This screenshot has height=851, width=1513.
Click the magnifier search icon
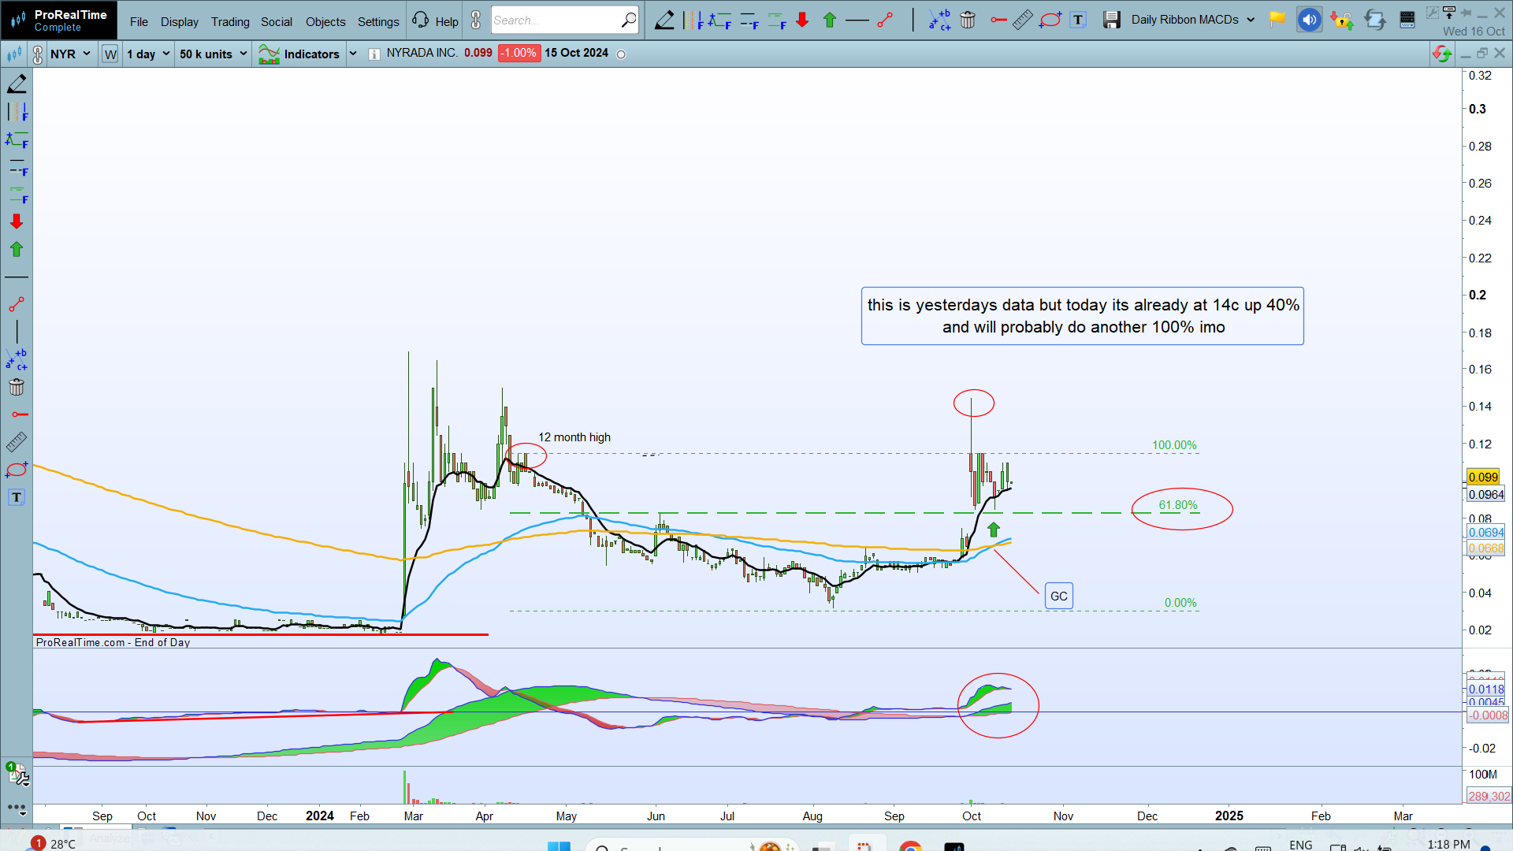pyautogui.click(x=629, y=20)
